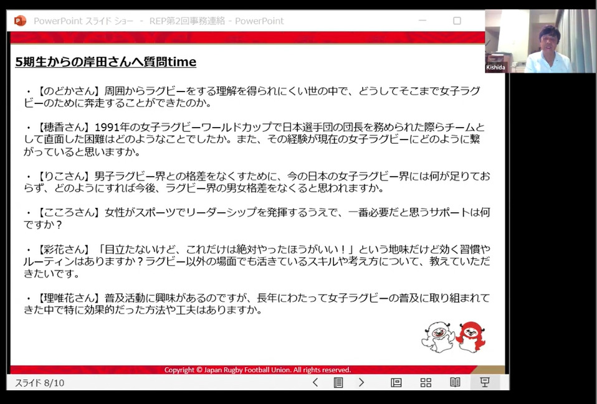Switch to Reading view
597x404 pixels.
tap(455, 382)
